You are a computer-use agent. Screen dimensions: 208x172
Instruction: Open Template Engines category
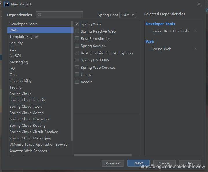tap(39, 37)
